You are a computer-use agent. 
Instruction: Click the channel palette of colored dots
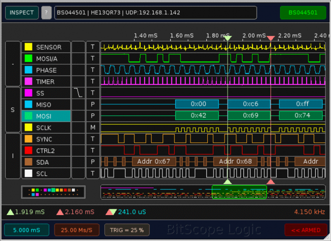53,192
